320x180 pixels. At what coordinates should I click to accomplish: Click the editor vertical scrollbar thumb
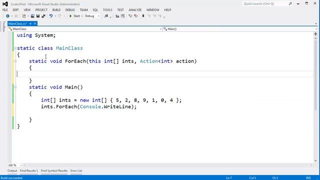coord(315,75)
